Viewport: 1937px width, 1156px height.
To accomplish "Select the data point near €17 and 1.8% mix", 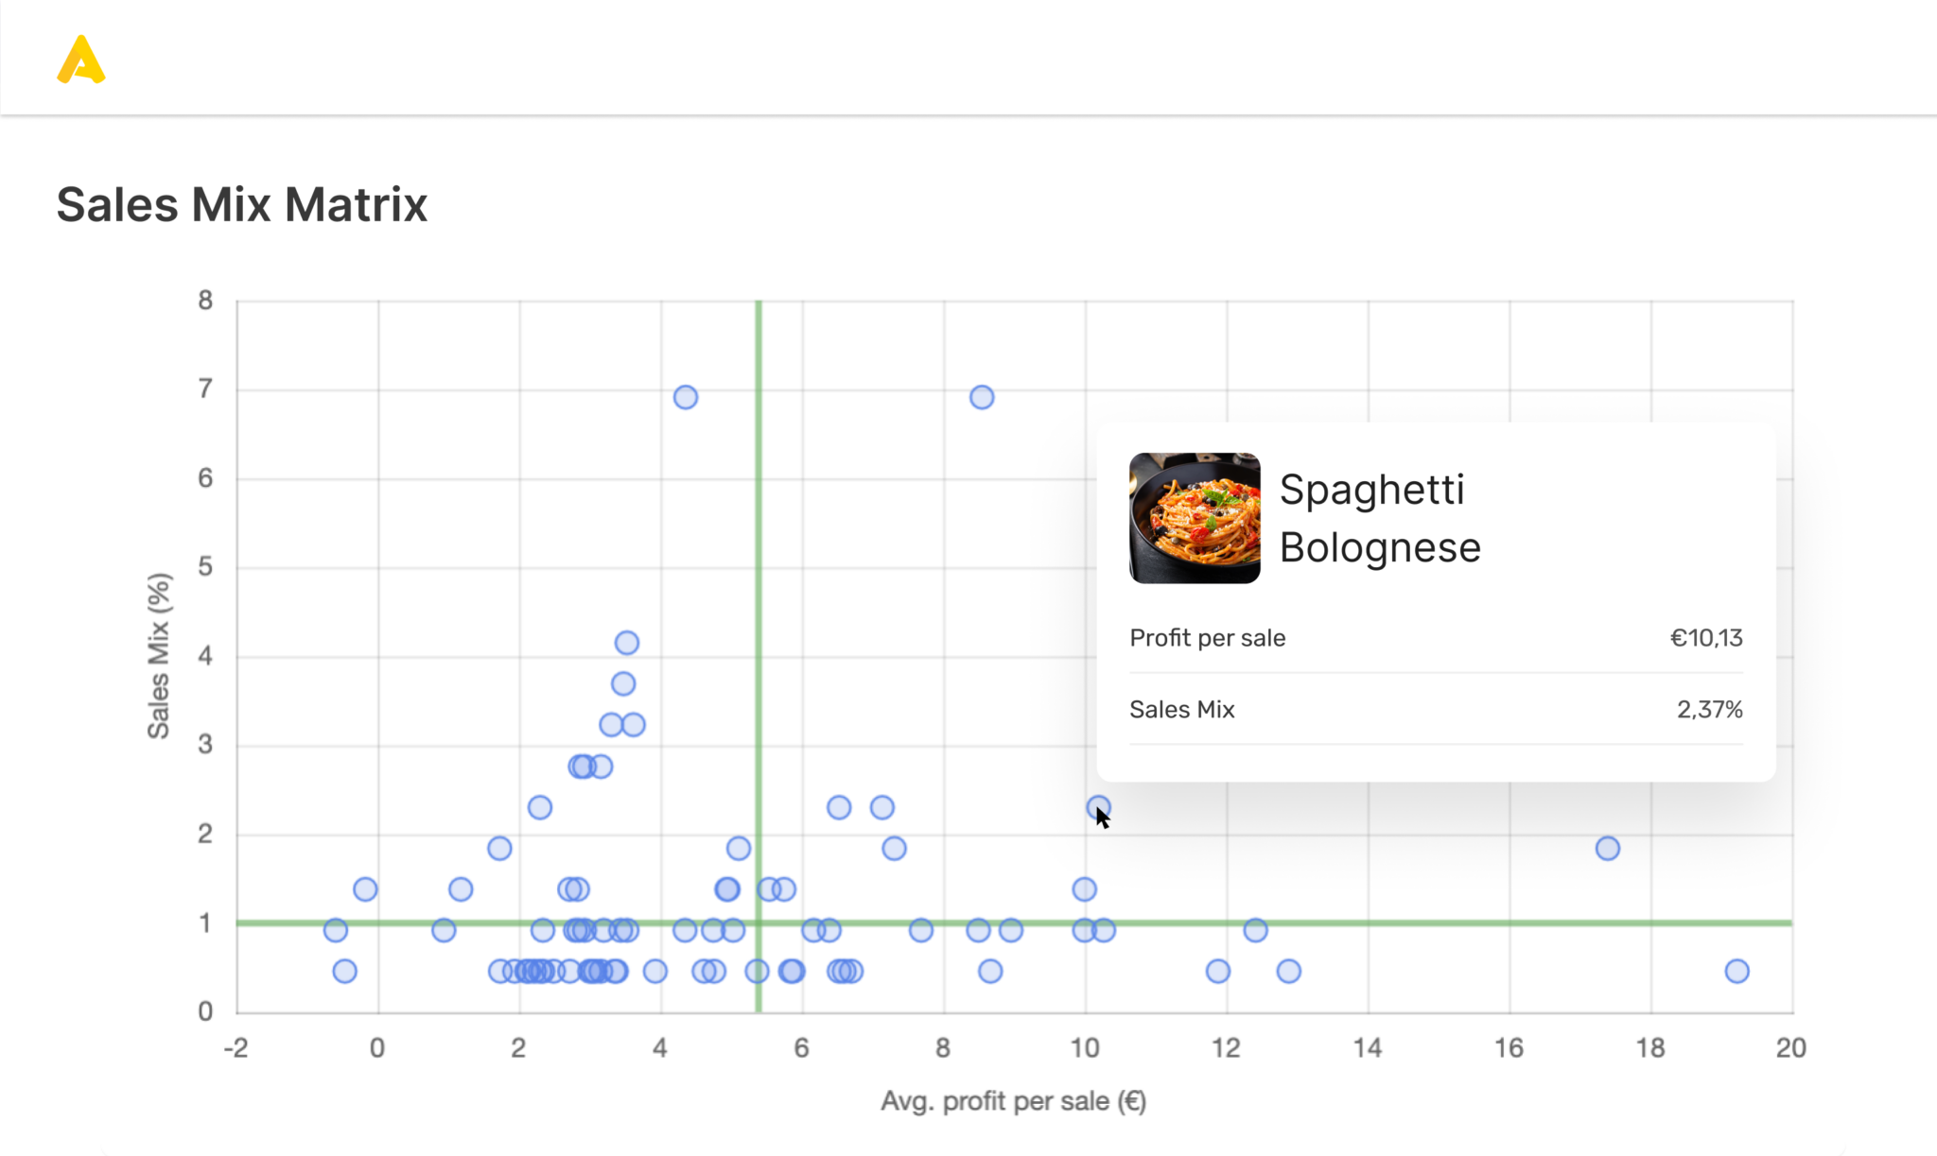I will click(x=1606, y=848).
